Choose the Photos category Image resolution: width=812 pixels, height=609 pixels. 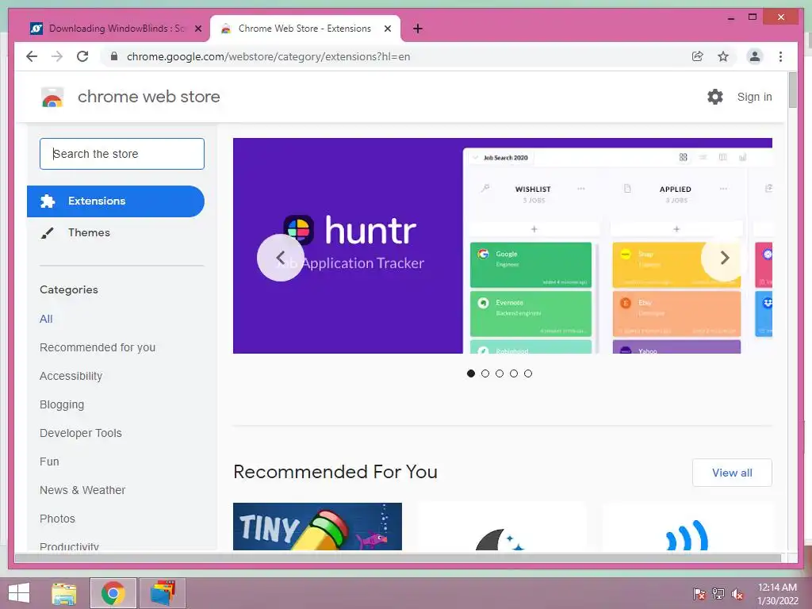click(57, 519)
